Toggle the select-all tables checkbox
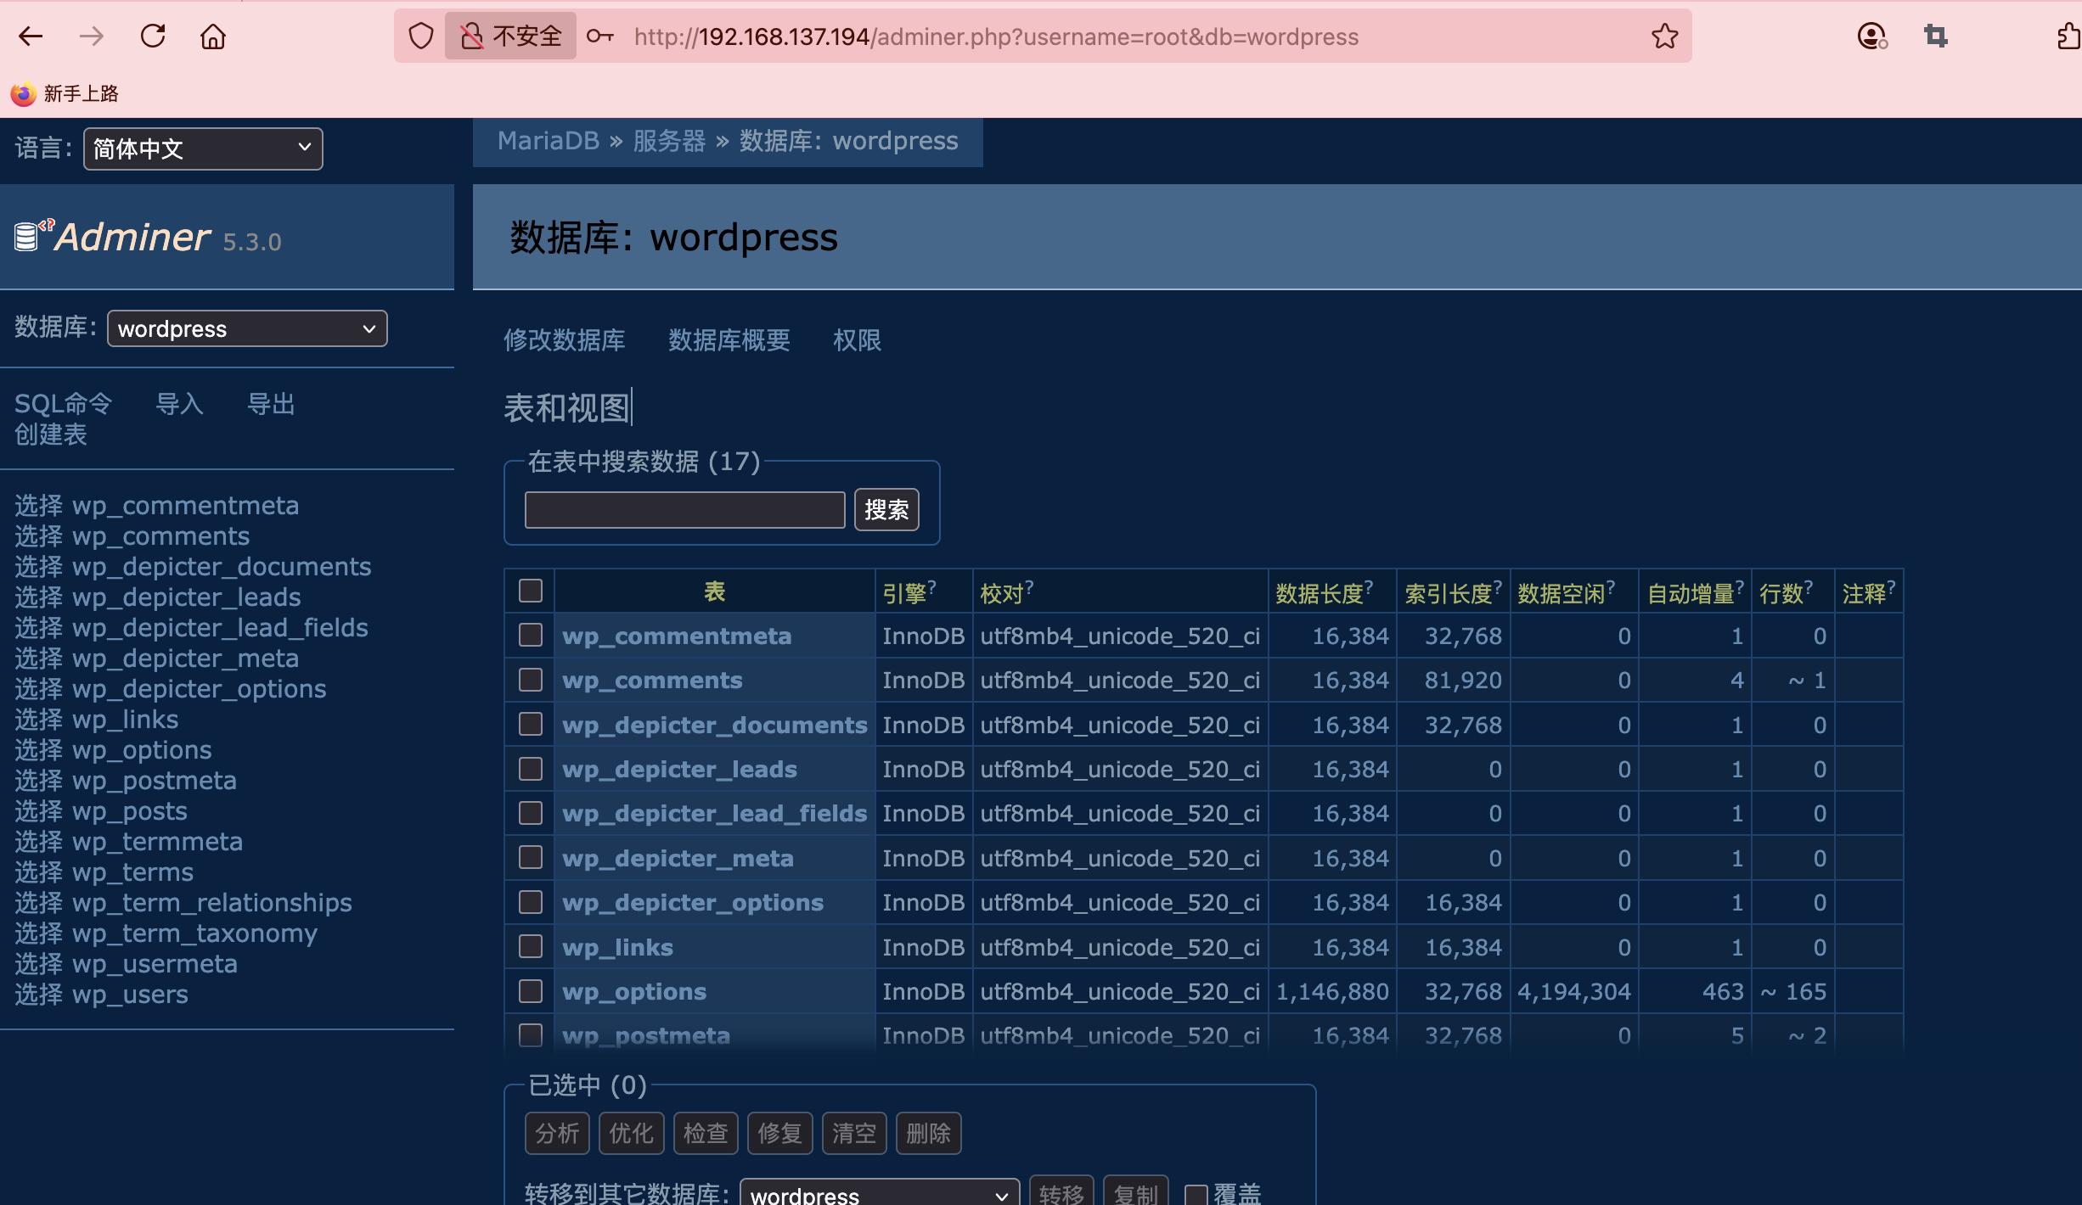Screen dimensions: 2082x1205 (x=531, y=591)
